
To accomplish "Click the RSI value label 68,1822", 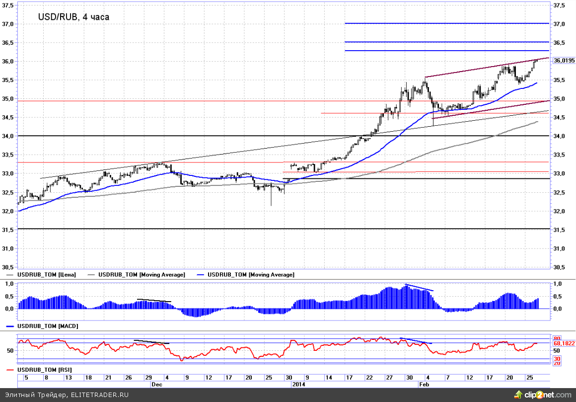I will (x=564, y=343).
